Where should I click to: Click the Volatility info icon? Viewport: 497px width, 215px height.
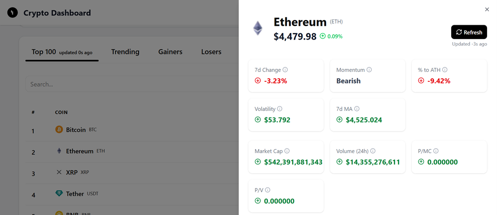pos(280,109)
